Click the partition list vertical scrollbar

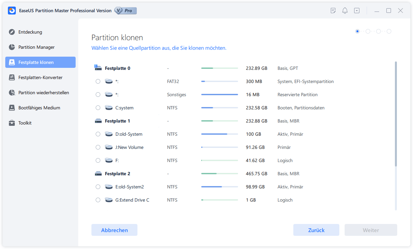[x=396, y=114]
